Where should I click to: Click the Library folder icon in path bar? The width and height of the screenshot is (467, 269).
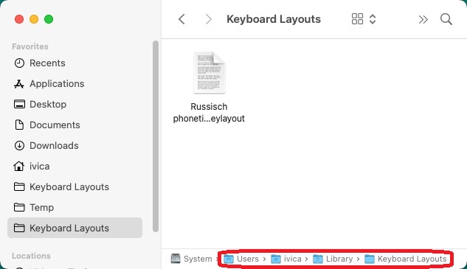point(318,259)
